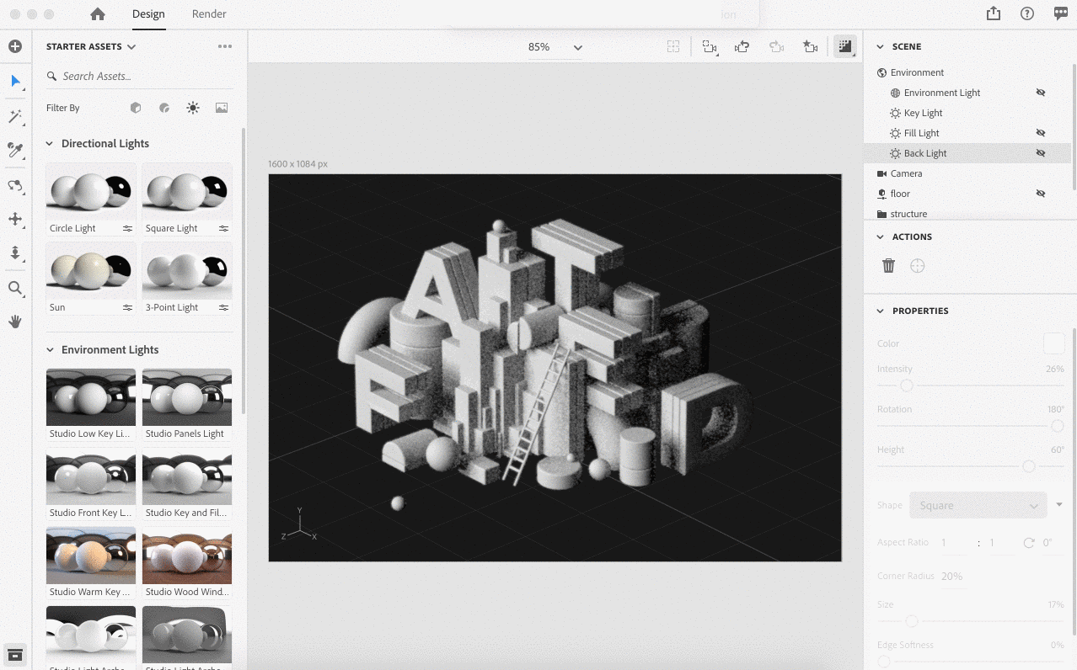This screenshot has height=670, width=1077.
Task: Select the Orbit camera tool
Action: 15,185
